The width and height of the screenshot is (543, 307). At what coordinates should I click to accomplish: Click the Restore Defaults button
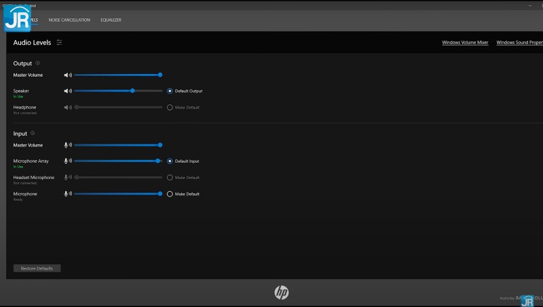(37, 268)
